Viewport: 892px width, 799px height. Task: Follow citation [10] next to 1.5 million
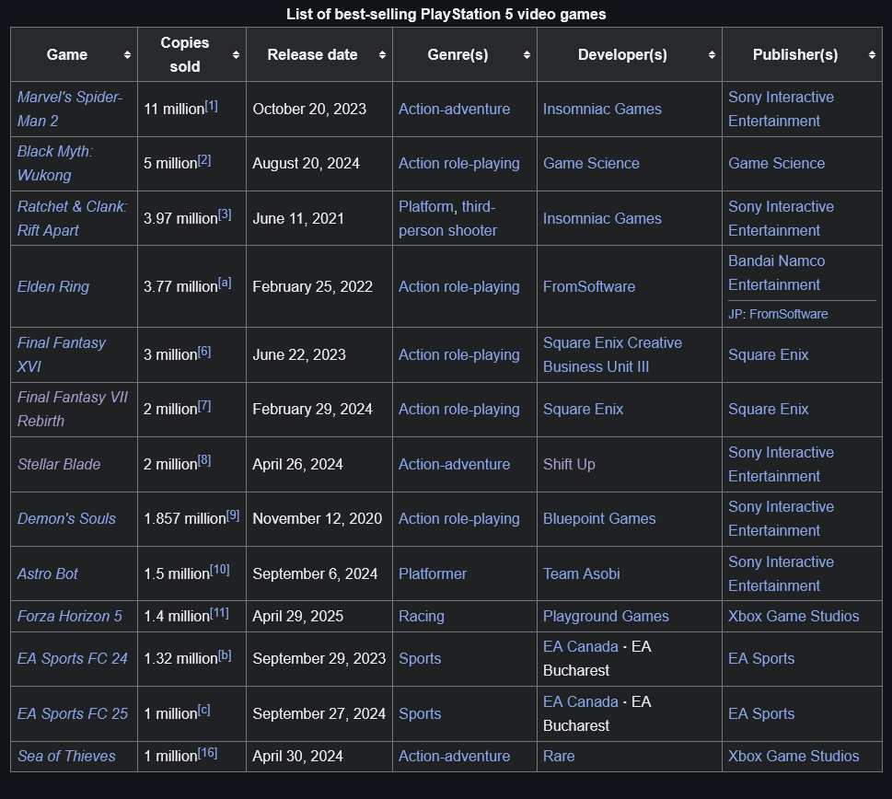pos(220,570)
